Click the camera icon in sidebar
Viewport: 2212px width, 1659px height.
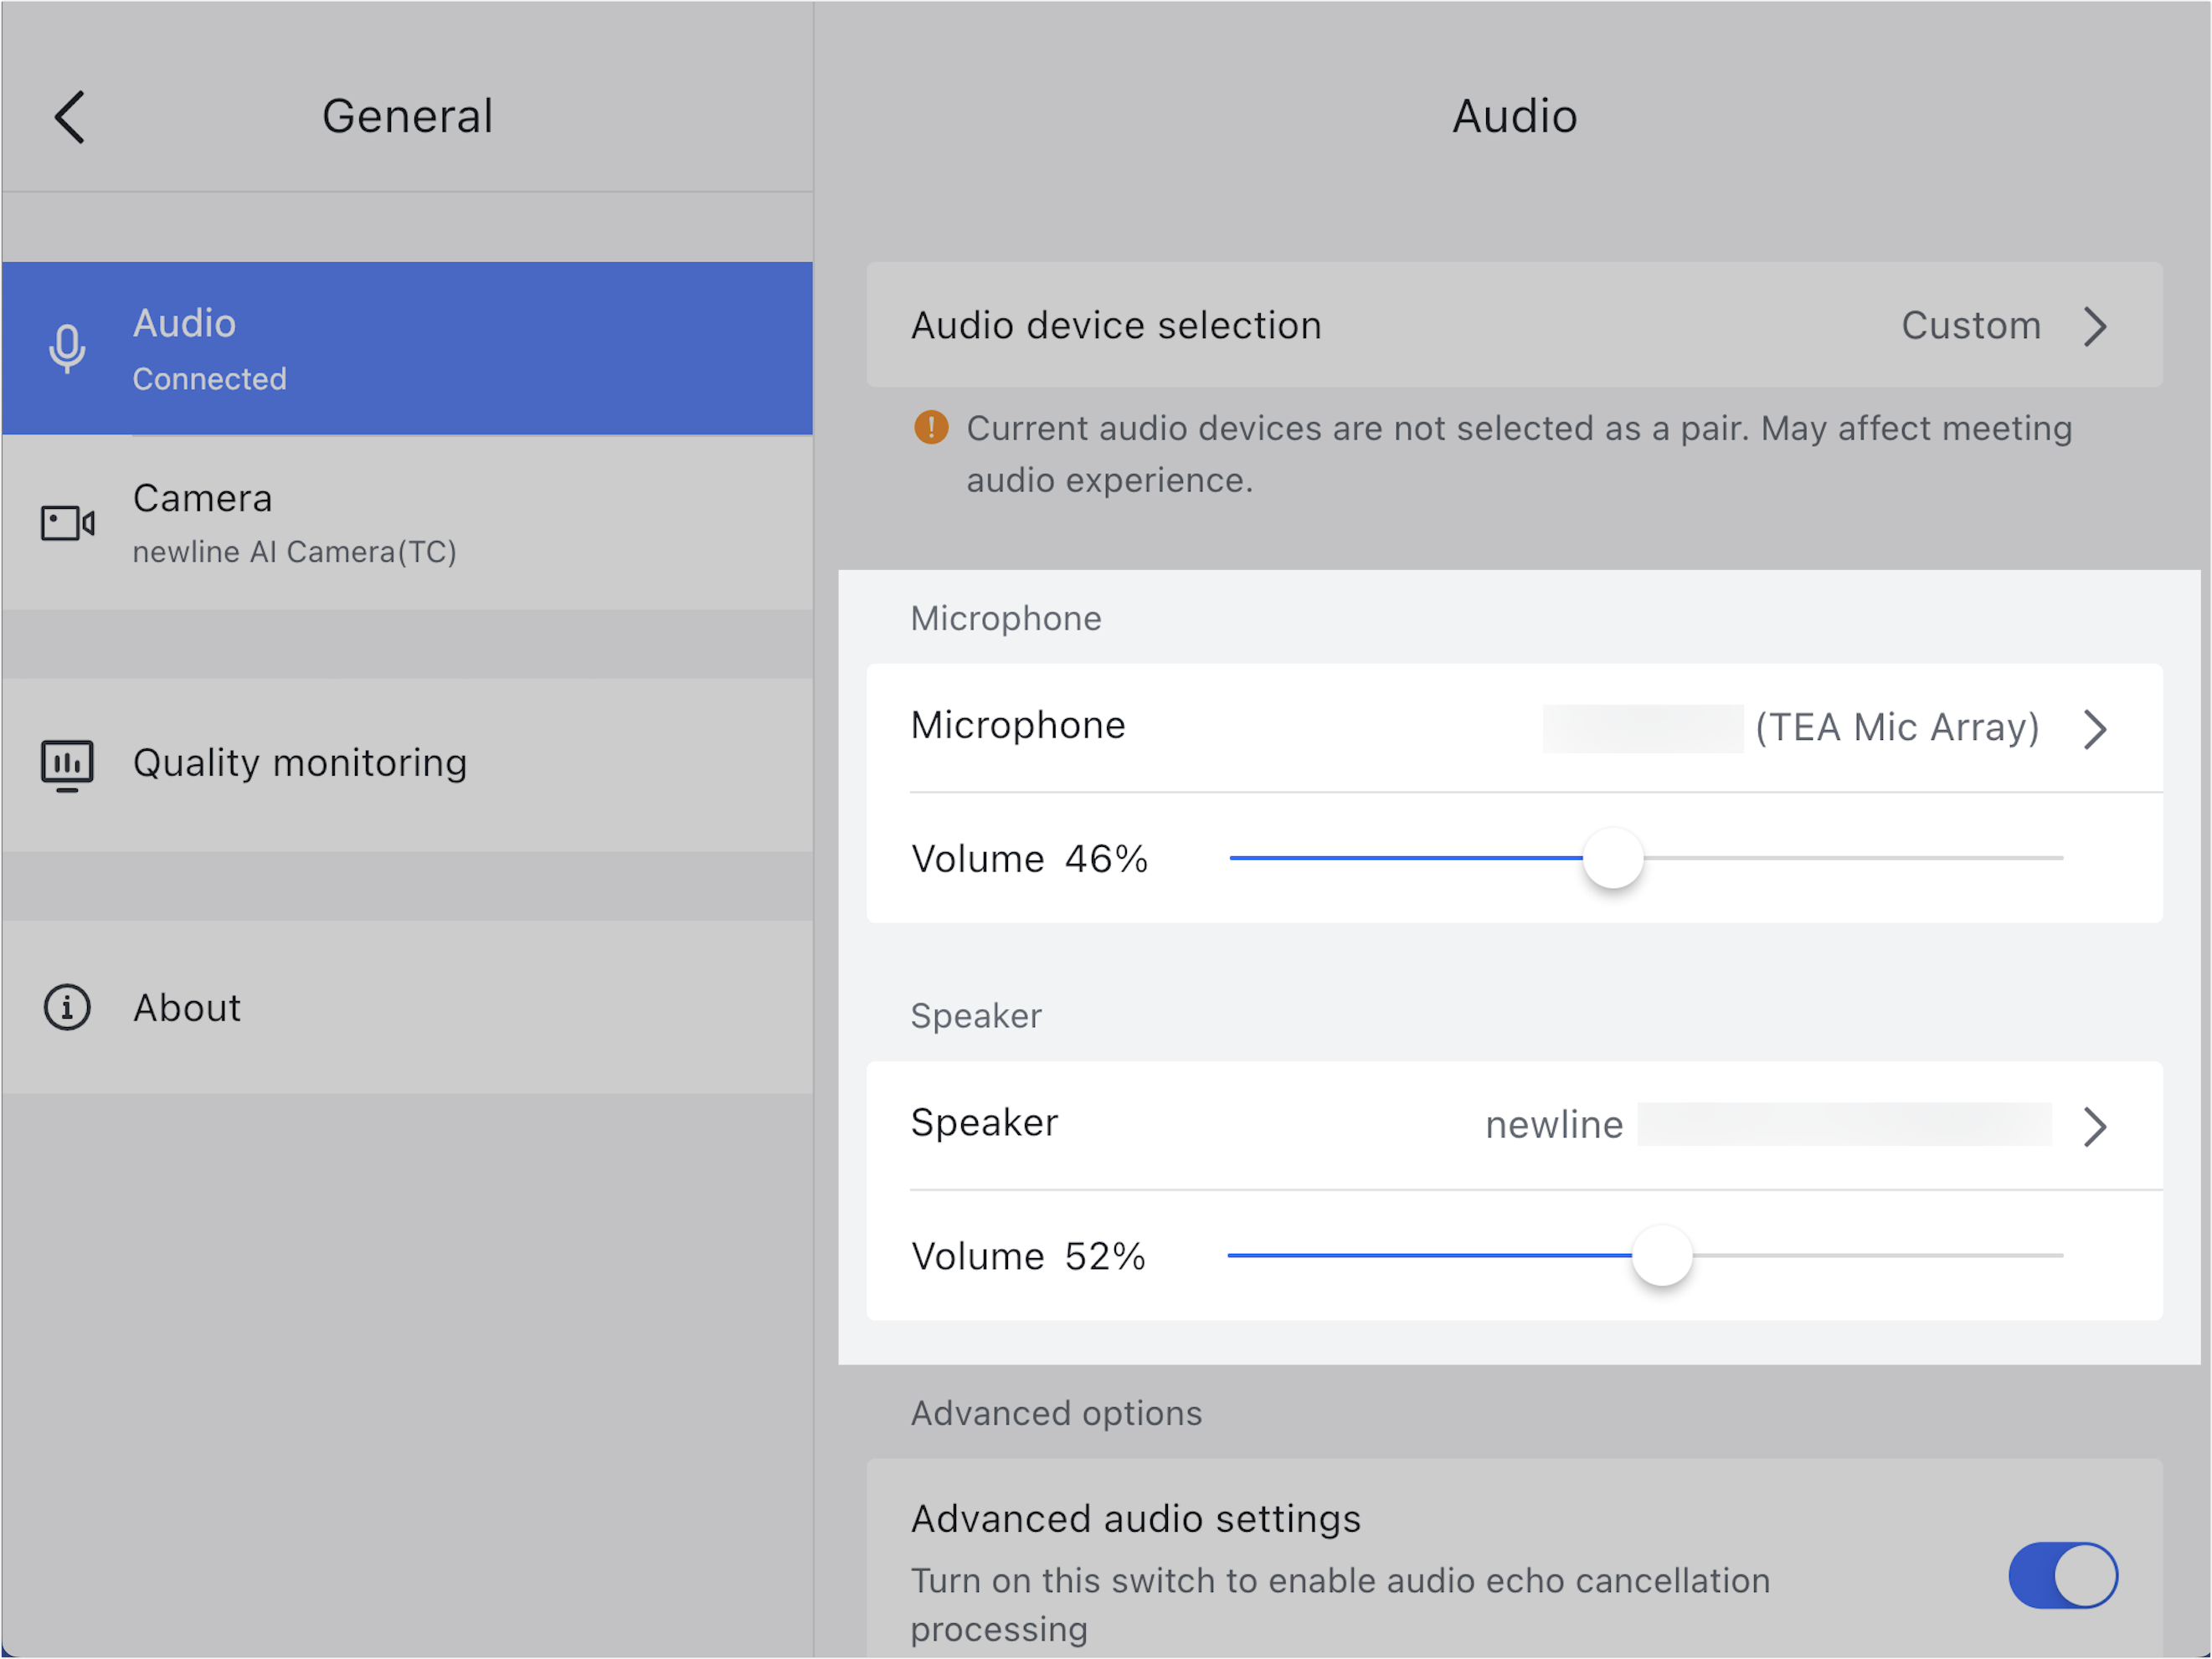tap(67, 523)
